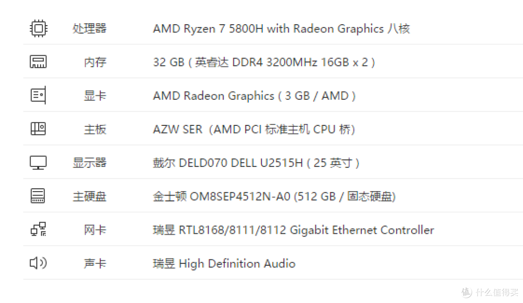The height and width of the screenshot is (303, 523).
Task: Click the sound card speaker icon
Action: click(38, 263)
